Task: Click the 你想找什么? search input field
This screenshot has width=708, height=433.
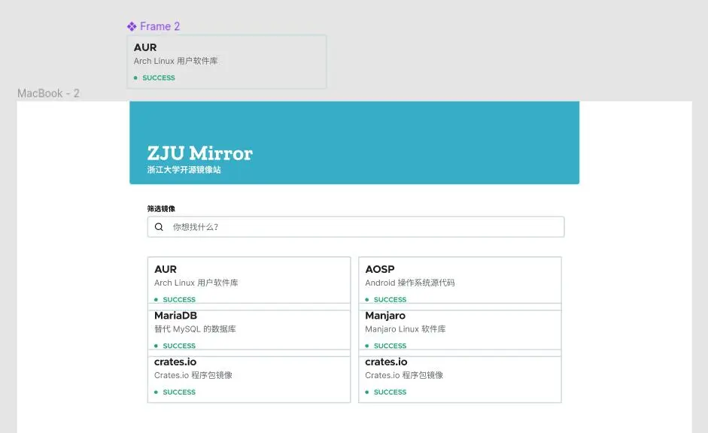Action: pos(361,227)
